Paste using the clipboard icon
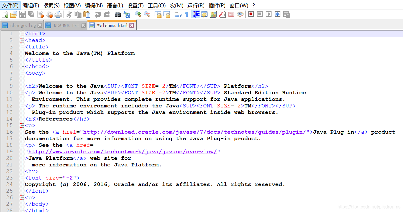The image size is (403, 212). (x=87, y=14)
